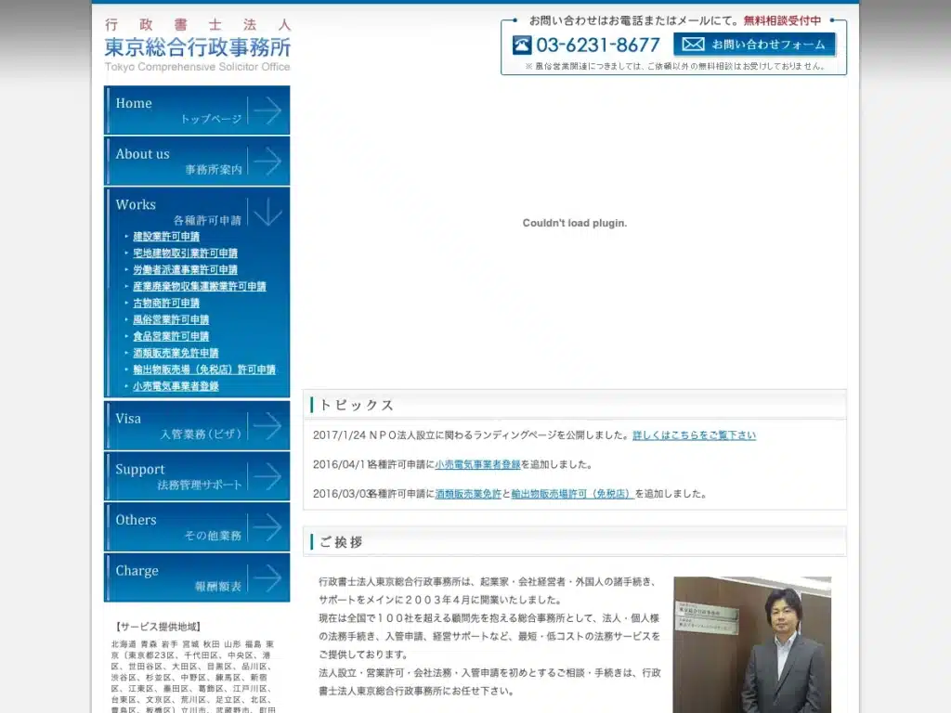Viewport: 951px width, 713px height.
Task: Click Tokyo Comprehensive Solicitor Office subtitle
Action: [x=197, y=67]
